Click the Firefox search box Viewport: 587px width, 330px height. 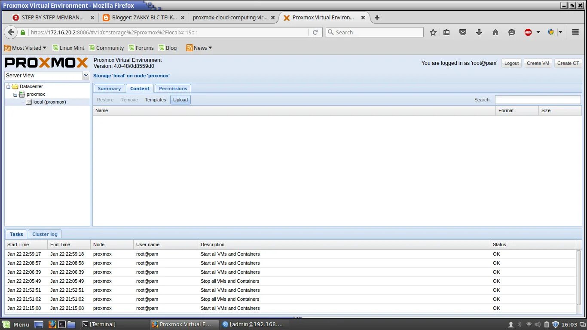pyautogui.click(x=375, y=32)
